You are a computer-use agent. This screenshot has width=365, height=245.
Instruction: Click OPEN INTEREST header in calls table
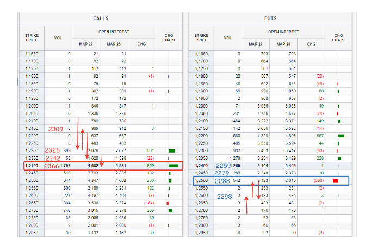point(114,32)
